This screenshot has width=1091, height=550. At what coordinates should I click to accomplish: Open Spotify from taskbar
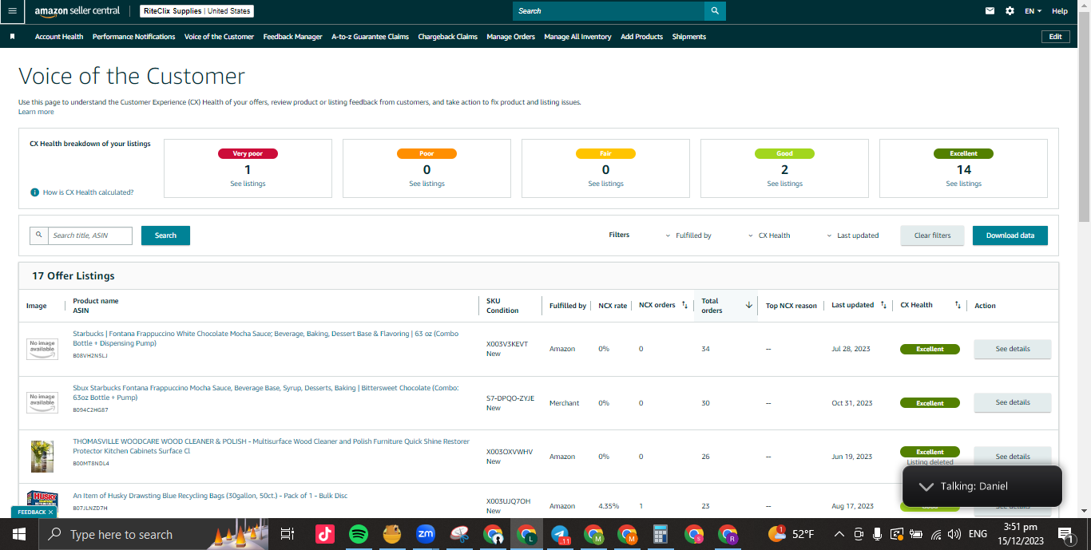point(359,534)
